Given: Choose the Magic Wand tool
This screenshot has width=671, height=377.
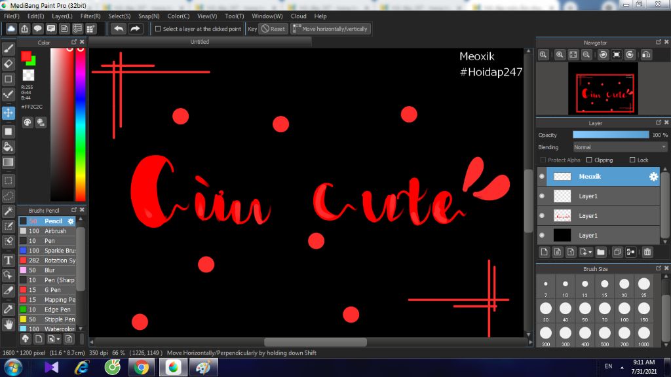Looking at the screenshot, I should pos(8,211).
